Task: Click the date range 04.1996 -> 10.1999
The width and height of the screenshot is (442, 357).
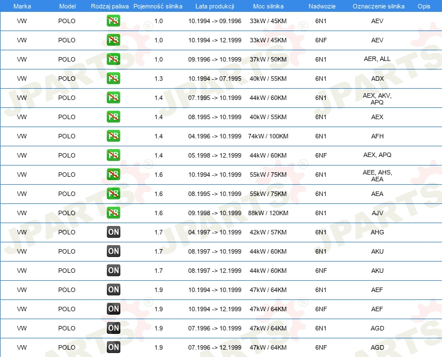Action: (x=215, y=136)
